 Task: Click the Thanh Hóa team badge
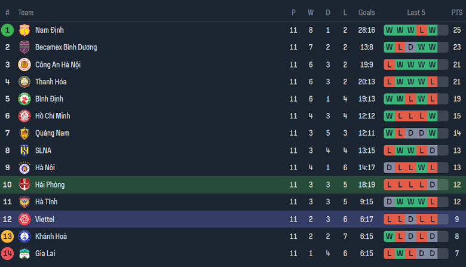24,82
